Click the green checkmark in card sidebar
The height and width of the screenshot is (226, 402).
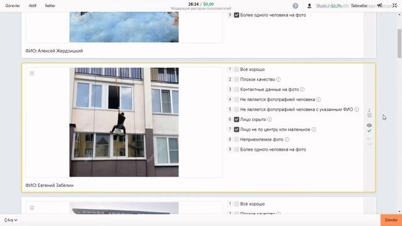(369, 131)
